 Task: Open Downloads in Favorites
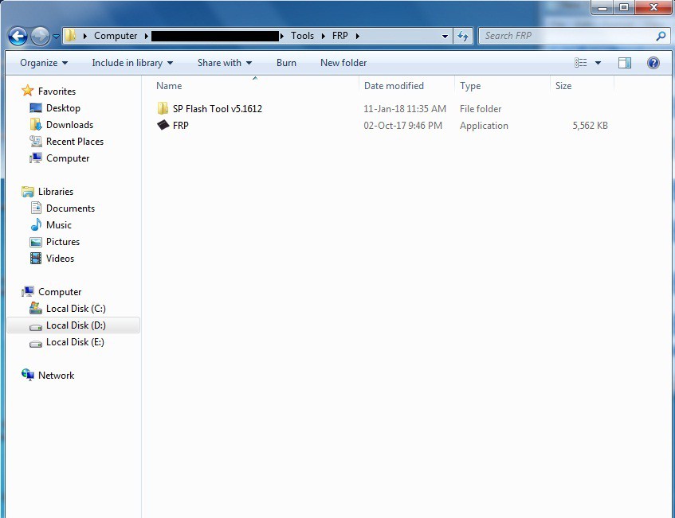coord(69,125)
